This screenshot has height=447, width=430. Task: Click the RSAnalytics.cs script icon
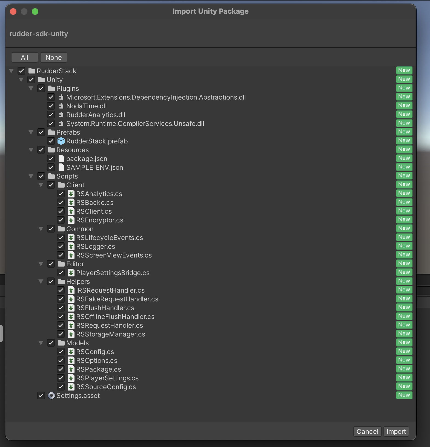click(71, 194)
